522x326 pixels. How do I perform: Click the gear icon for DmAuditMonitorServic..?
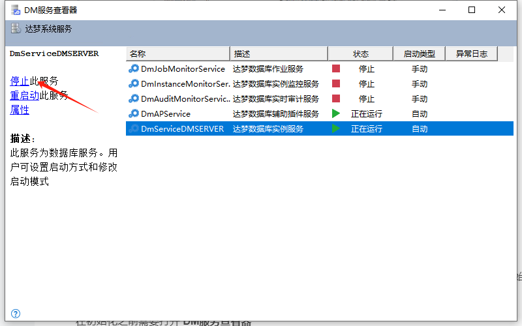(x=134, y=99)
